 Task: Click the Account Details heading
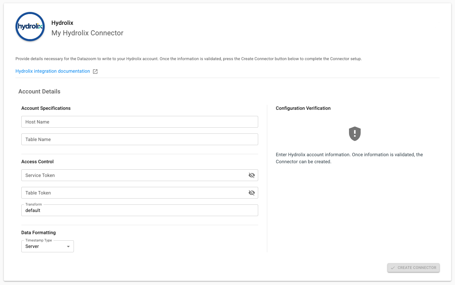39,91
